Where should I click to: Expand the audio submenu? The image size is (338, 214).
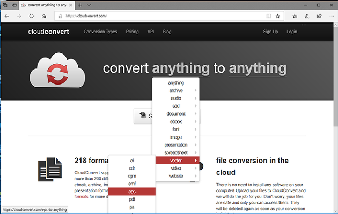[x=175, y=98]
